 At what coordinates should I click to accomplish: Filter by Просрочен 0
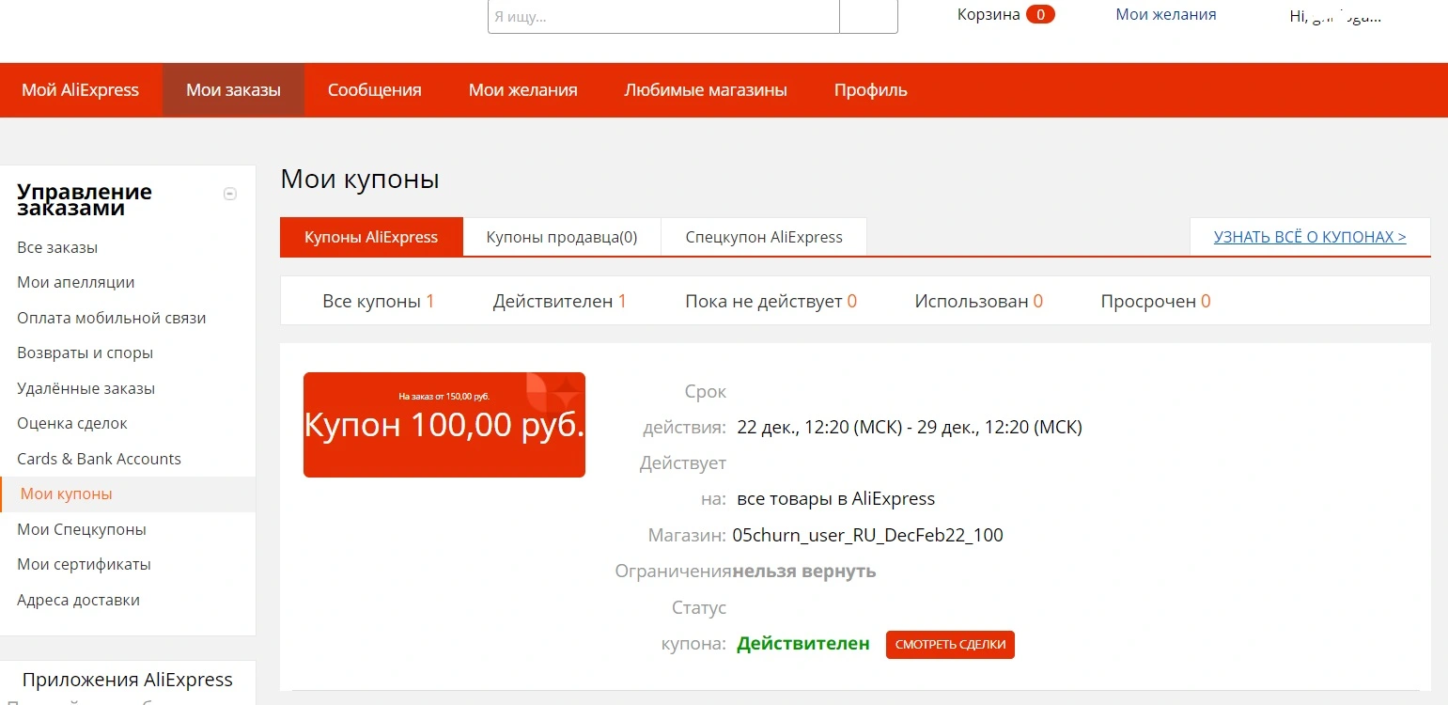1156,302
